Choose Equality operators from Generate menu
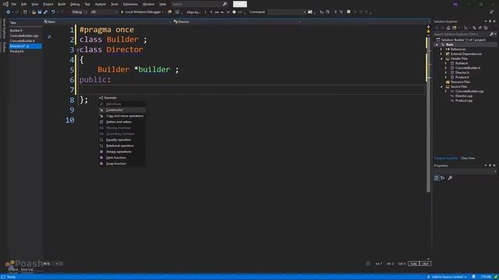Viewport: 499px width, 280px height. pos(122,140)
